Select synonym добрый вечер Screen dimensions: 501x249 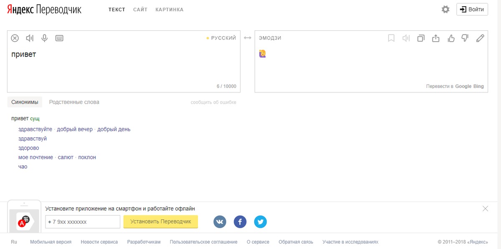(x=75, y=129)
